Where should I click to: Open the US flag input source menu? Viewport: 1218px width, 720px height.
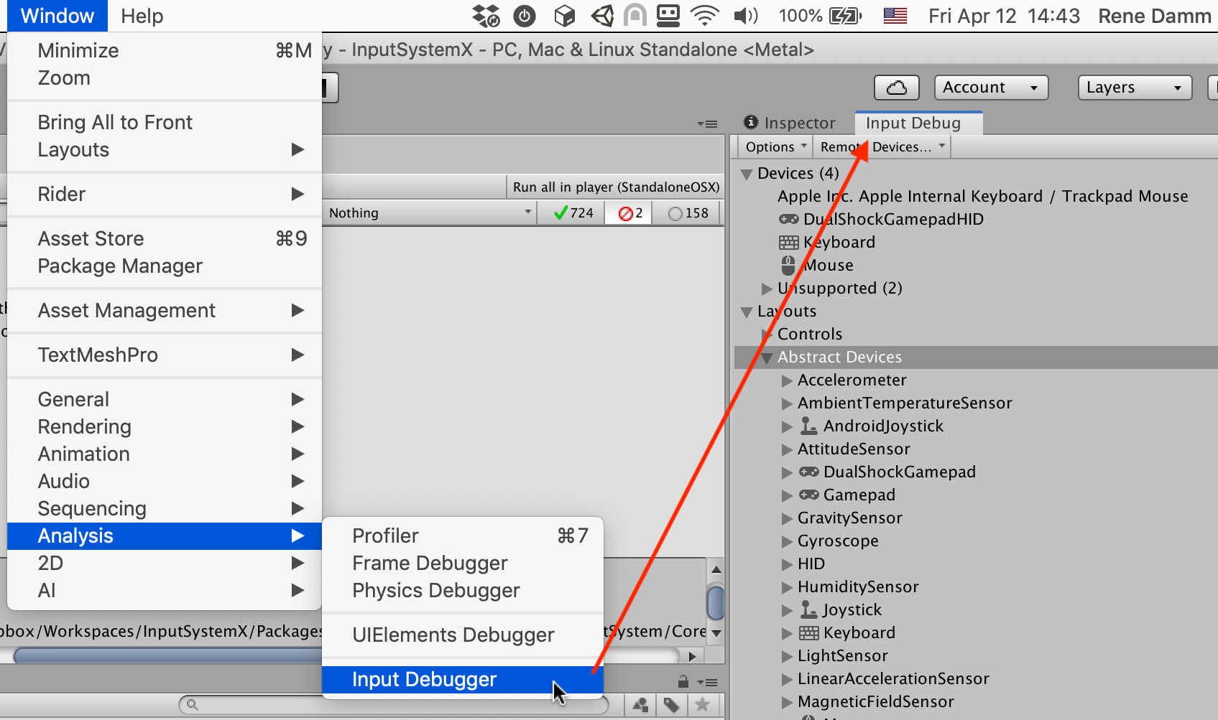click(x=895, y=15)
